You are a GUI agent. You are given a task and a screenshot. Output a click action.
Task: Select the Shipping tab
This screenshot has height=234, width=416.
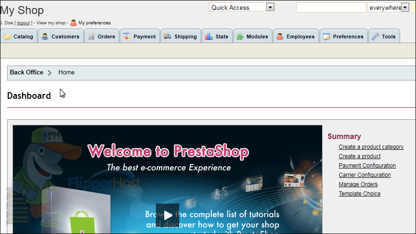[181, 36]
